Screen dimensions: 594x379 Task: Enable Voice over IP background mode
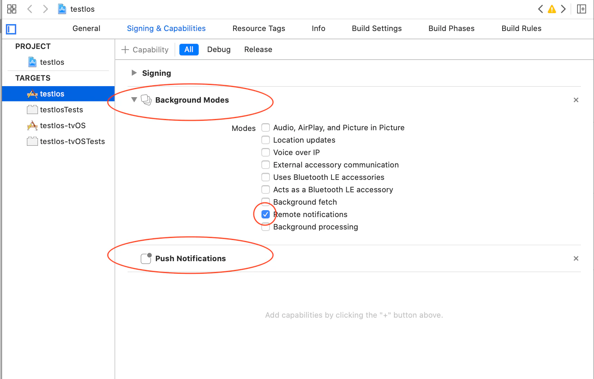pyautogui.click(x=266, y=152)
